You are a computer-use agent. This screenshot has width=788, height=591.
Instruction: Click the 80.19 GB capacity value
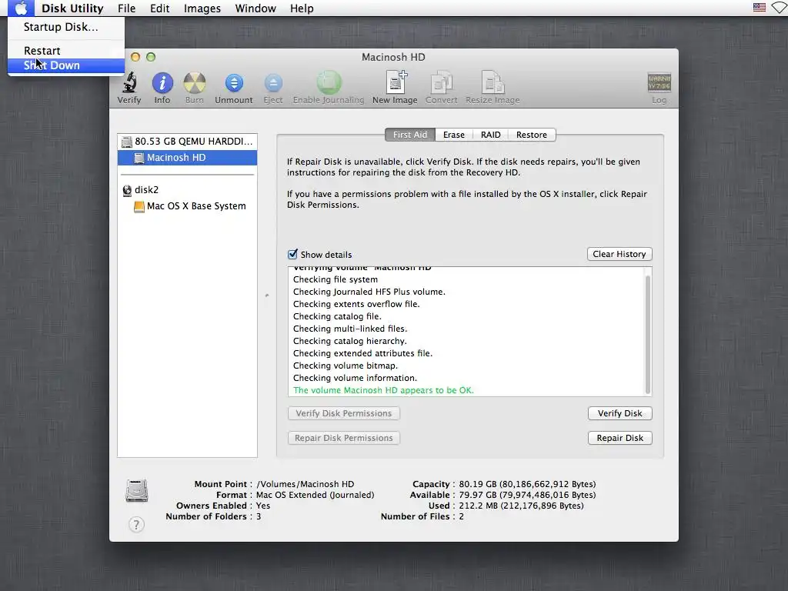point(527,484)
